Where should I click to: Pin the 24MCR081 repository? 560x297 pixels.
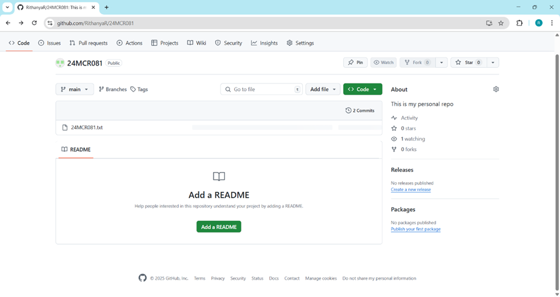[355, 62]
